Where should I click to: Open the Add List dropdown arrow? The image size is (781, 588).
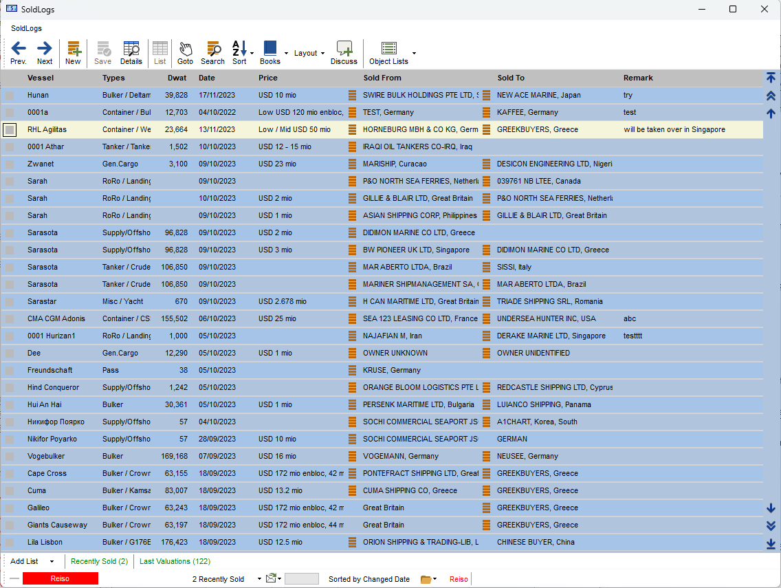coord(52,562)
